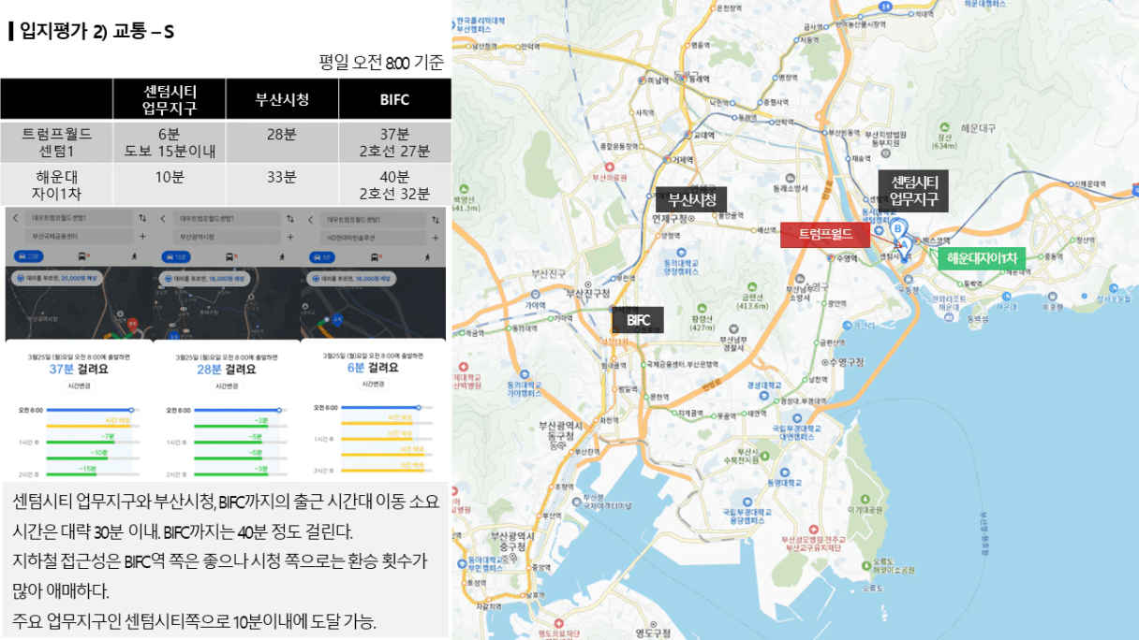Swap origin and destination in the 부산광역시청 route
This screenshot has width=1139, height=640.
pos(290,218)
